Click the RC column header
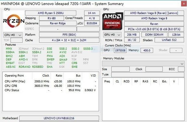Image resolution: width=187 pixels, height=122 pixels. tap(155, 81)
